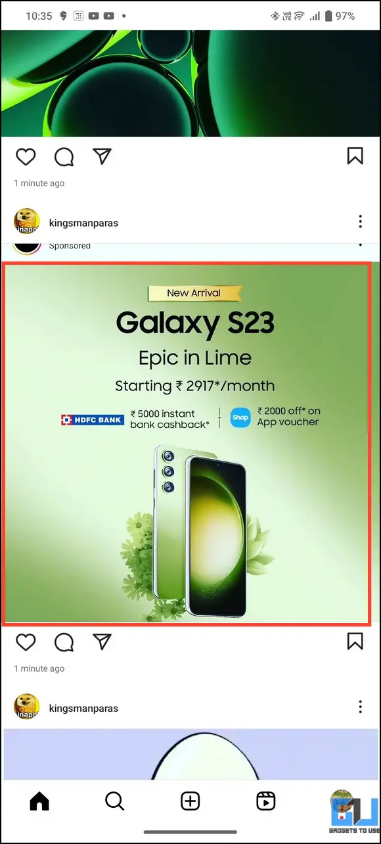Go to the Home tab in bottom navigation

(x=39, y=801)
